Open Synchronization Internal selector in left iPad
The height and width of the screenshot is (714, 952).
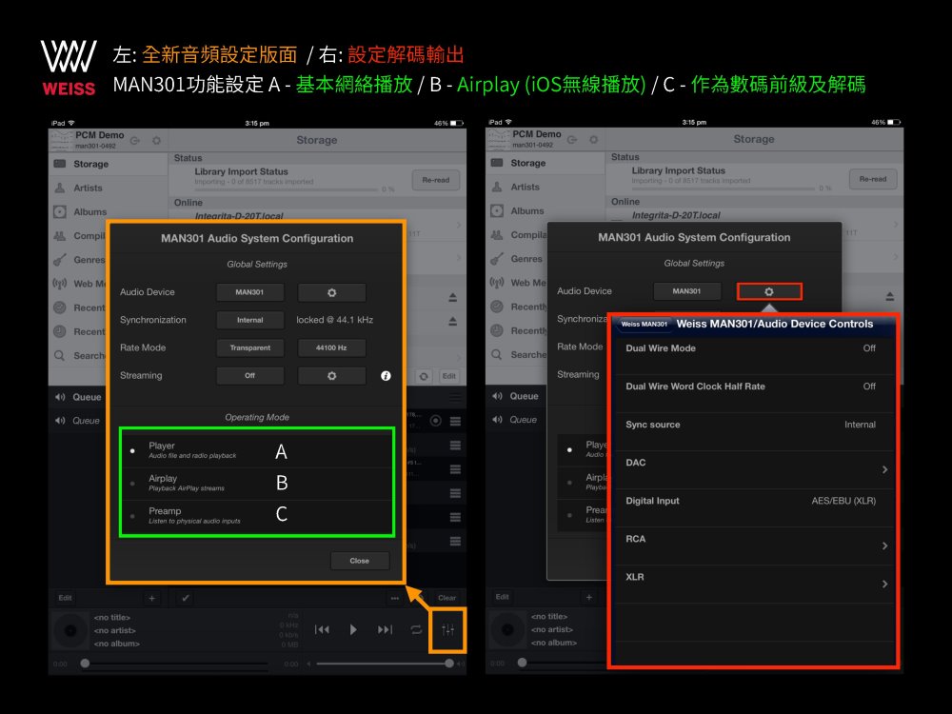[x=250, y=320]
